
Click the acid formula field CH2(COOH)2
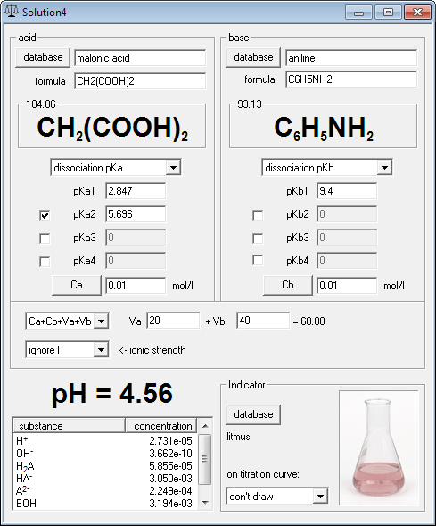(140, 81)
